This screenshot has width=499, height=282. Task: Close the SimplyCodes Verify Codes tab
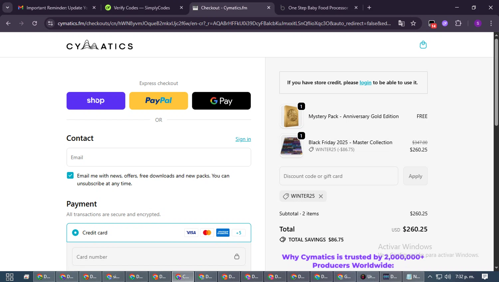(x=181, y=8)
